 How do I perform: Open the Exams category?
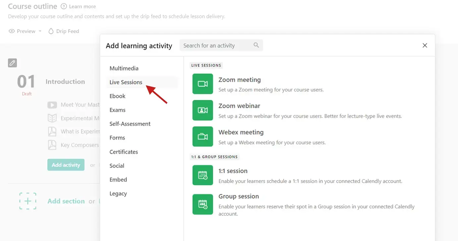pyautogui.click(x=117, y=110)
